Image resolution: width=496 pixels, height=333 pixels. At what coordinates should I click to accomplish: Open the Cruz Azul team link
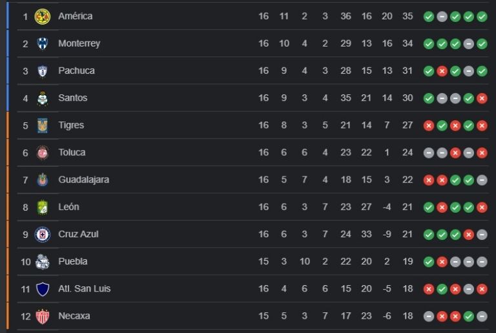click(x=78, y=234)
